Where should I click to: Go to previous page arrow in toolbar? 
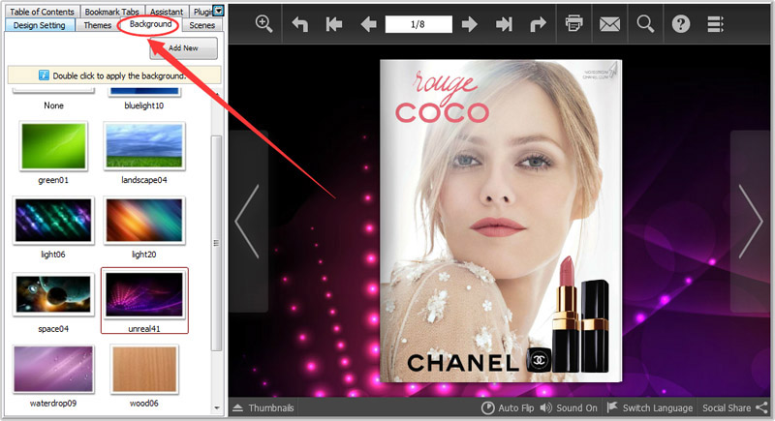[x=368, y=25]
